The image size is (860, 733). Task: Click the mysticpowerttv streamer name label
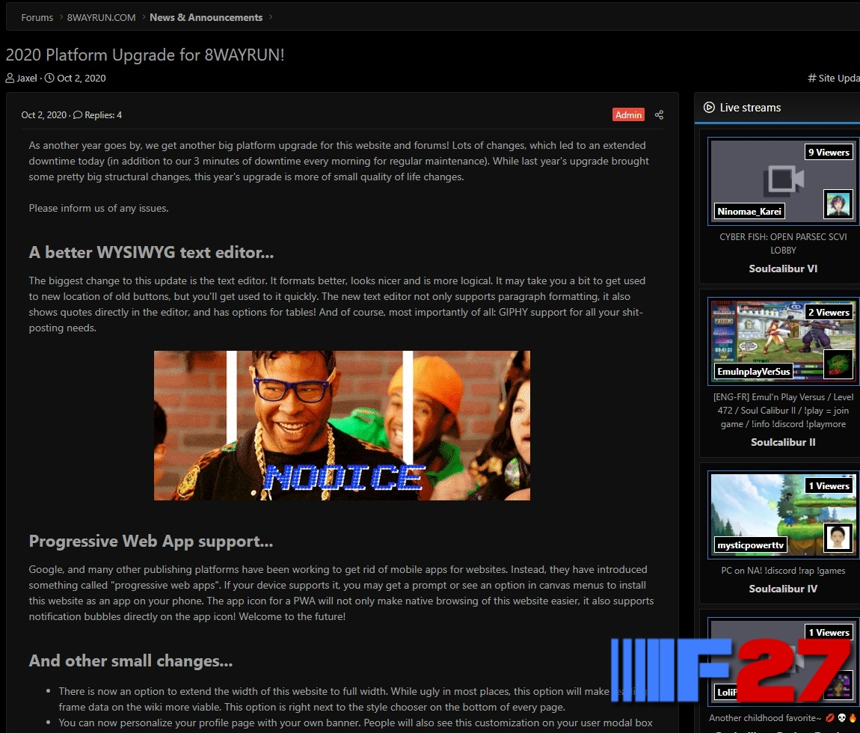click(x=750, y=545)
